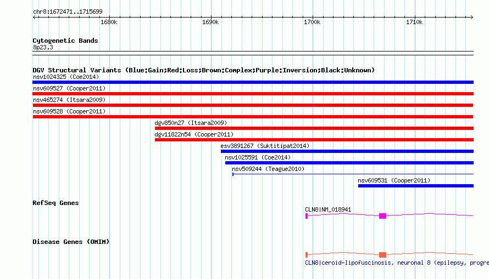The image size is (489, 279).
Task: Click the ruler's left arrowhead
Action: pos(34,18)
